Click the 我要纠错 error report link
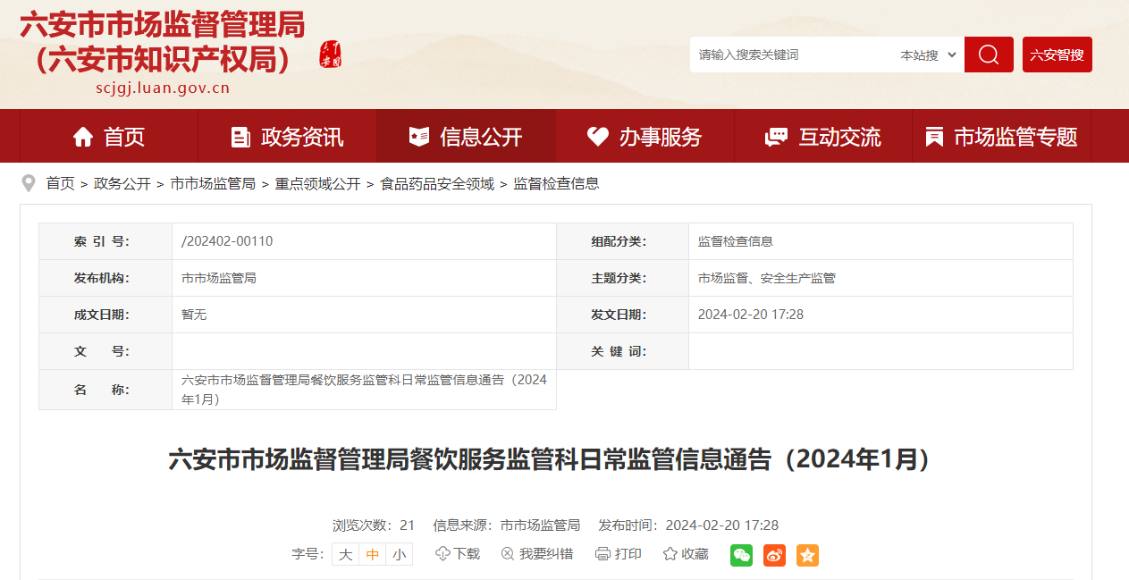 537,554
